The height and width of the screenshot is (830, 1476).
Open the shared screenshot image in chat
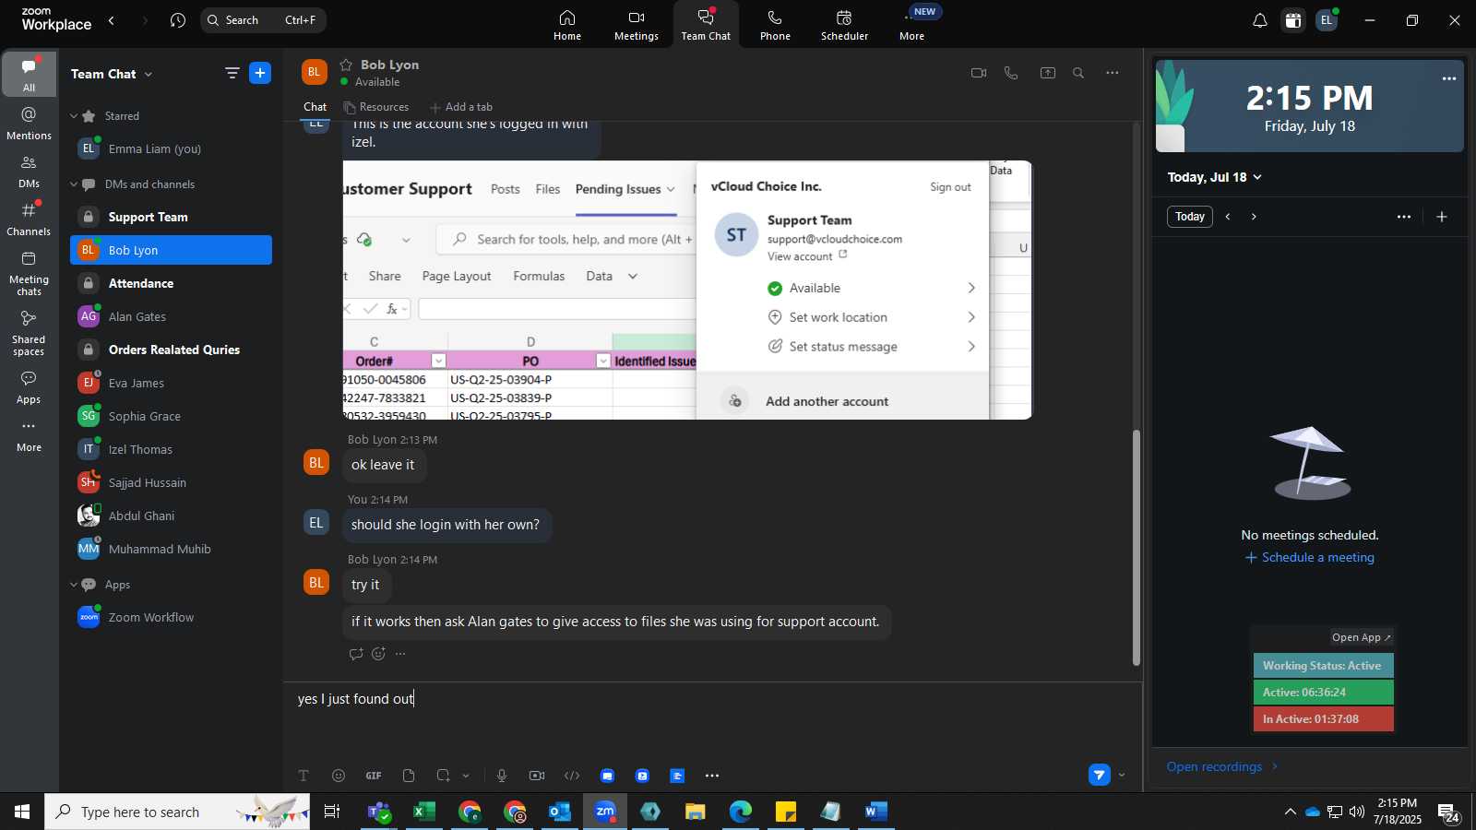tap(687, 290)
